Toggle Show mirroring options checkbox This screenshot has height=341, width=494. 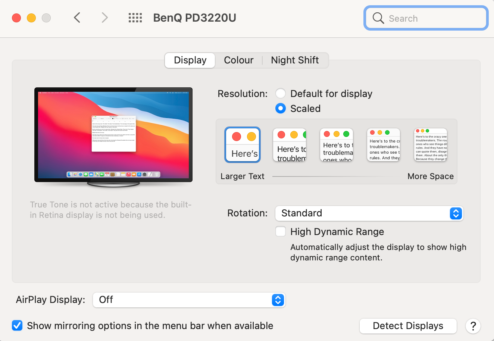(x=17, y=325)
